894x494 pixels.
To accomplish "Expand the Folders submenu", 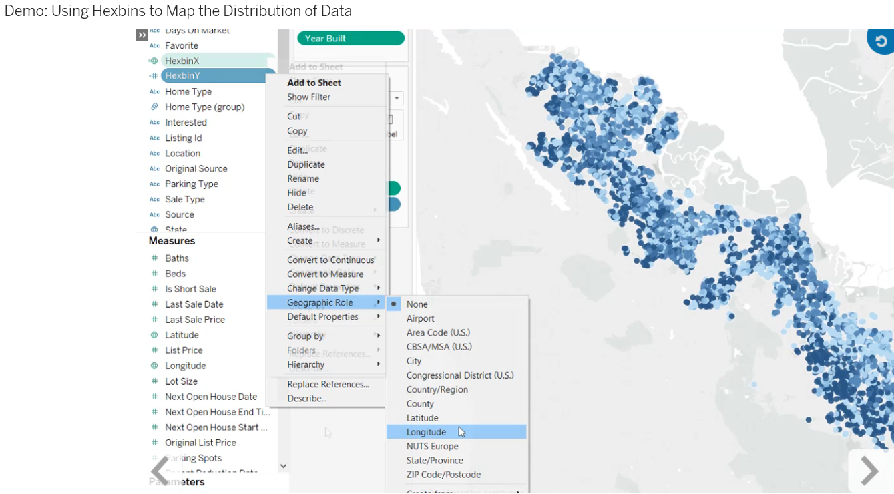I will click(x=326, y=350).
